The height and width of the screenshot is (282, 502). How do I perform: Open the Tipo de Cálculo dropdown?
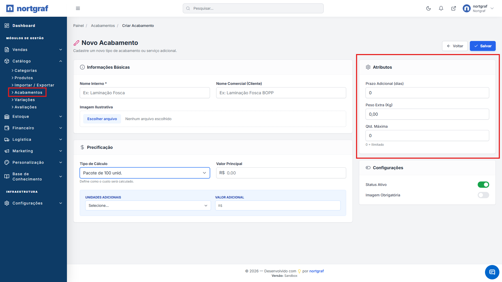pos(145,173)
